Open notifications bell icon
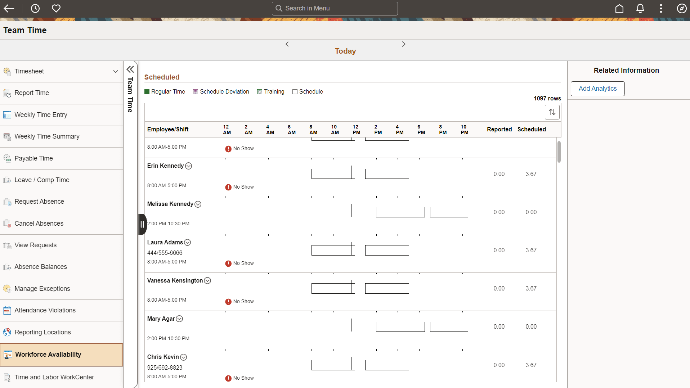 tap(640, 8)
